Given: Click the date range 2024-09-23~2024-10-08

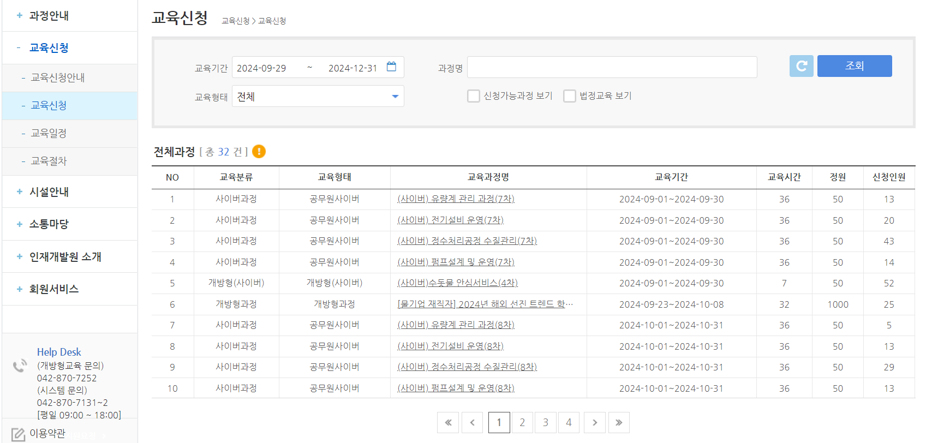Looking at the screenshot, I should (x=672, y=304).
